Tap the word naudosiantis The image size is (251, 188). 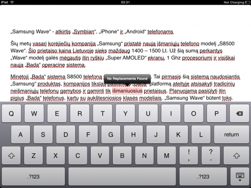[225, 77]
